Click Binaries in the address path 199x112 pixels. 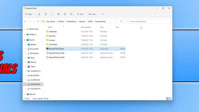[x=82, y=21]
